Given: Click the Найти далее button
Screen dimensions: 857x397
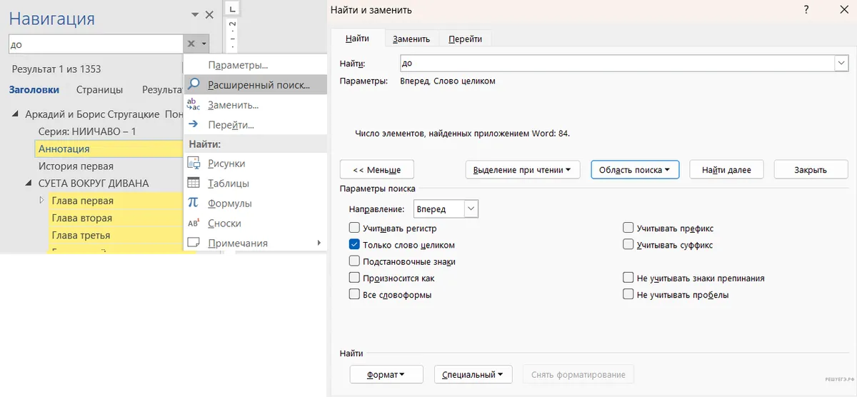Looking at the screenshot, I should coord(726,170).
